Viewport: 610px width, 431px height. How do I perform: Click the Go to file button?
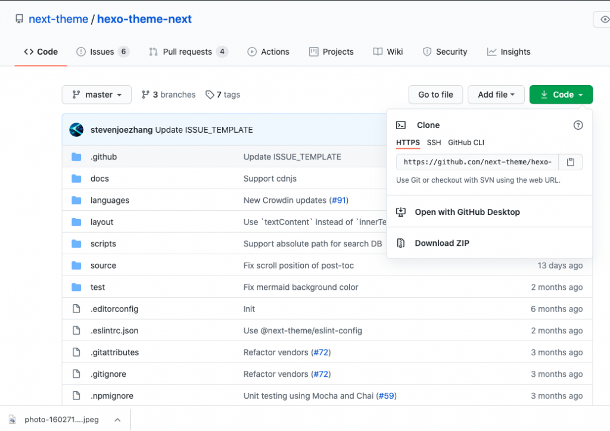tap(435, 95)
